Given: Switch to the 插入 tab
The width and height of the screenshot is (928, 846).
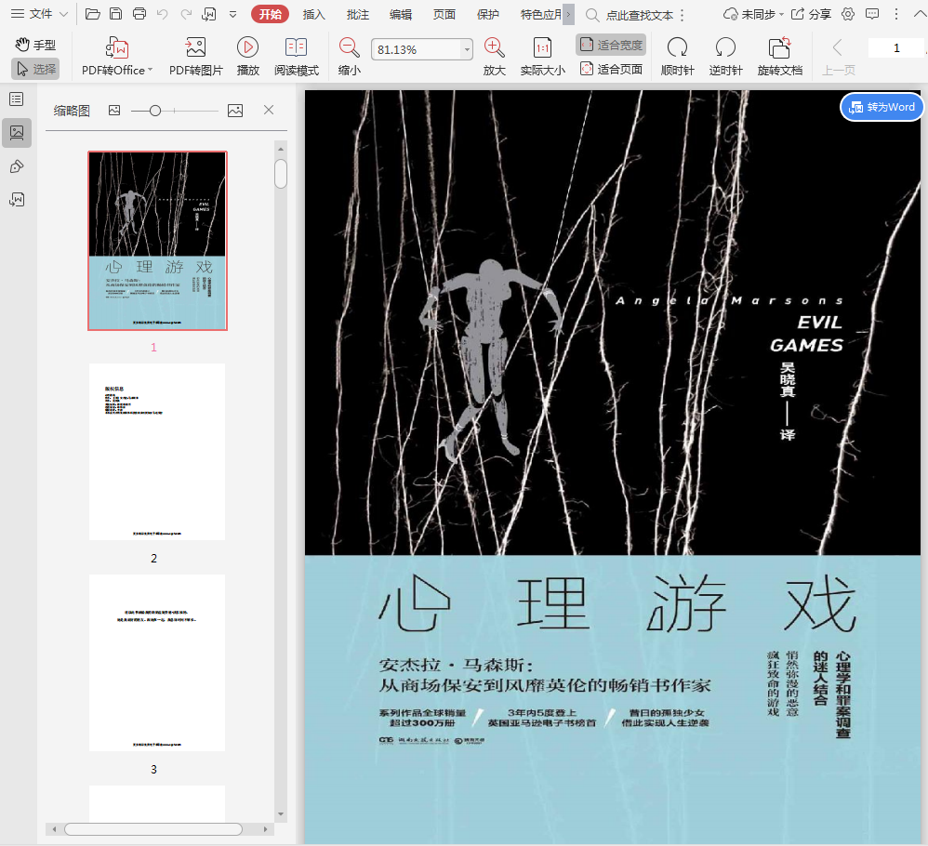Looking at the screenshot, I should pyautogui.click(x=314, y=14).
